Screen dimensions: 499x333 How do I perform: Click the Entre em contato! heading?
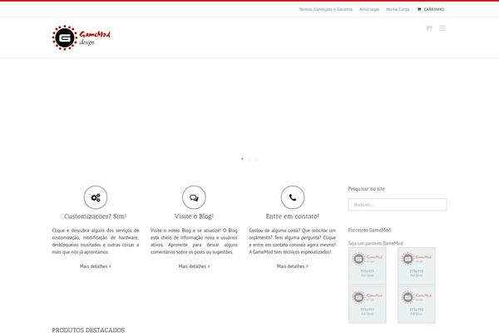click(x=293, y=216)
